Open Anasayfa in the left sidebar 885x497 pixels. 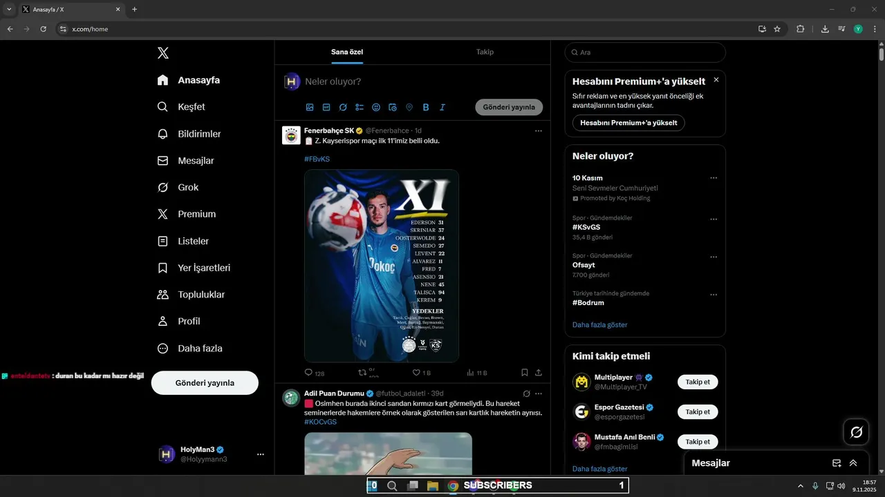click(x=189, y=80)
